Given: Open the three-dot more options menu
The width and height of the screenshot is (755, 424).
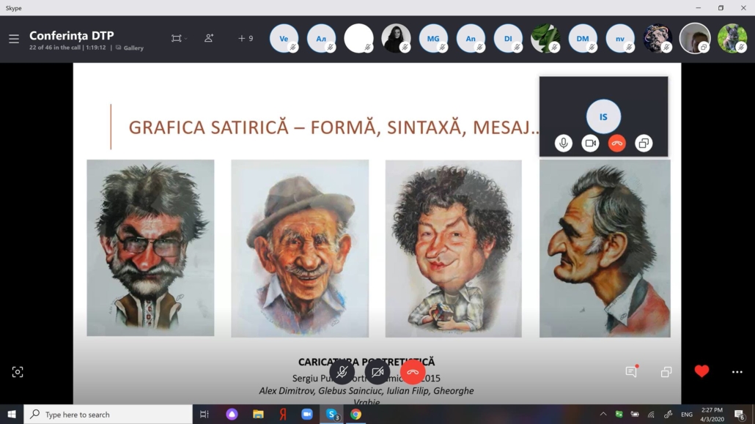Looking at the screenshot, I should pyautogui.click(x=737, y=372).
